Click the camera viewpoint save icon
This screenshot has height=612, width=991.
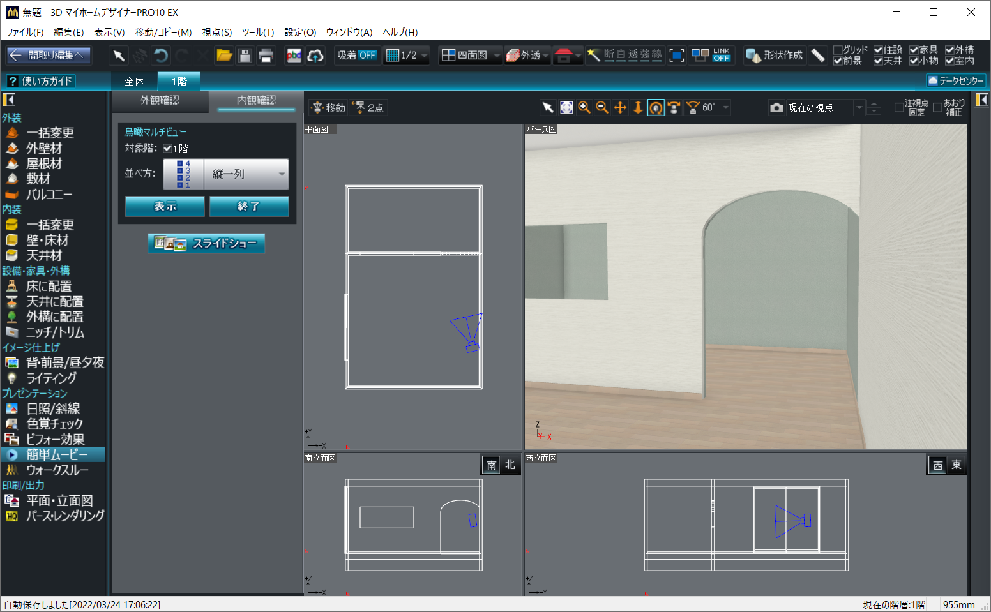776,108
